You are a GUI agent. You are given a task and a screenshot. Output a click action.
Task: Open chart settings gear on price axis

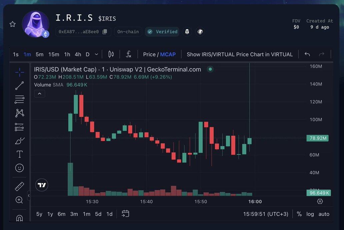(320, 201)
